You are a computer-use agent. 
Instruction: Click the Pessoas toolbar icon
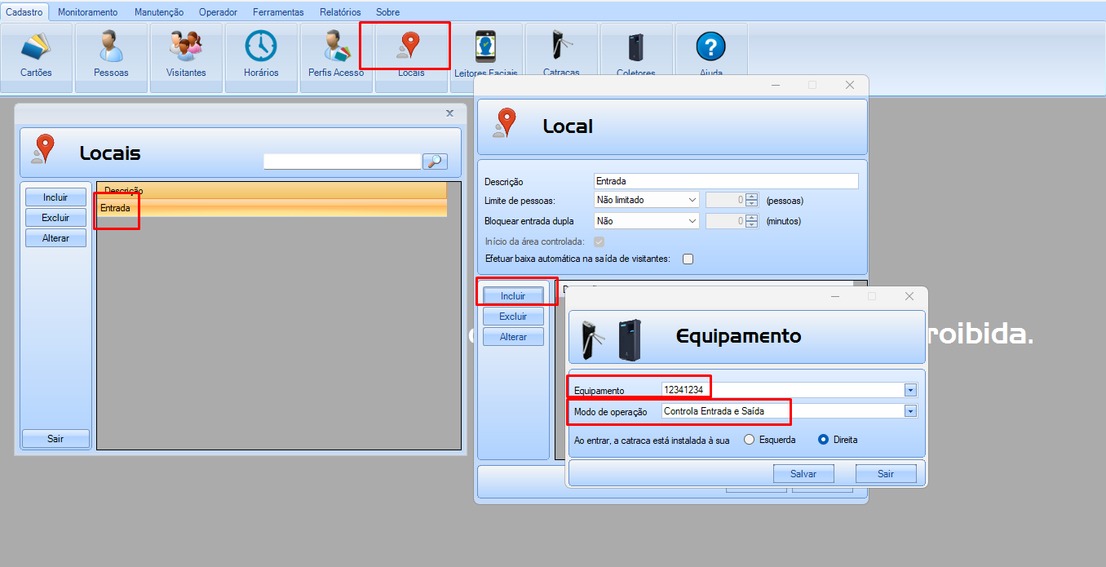(x=111, y=49)
